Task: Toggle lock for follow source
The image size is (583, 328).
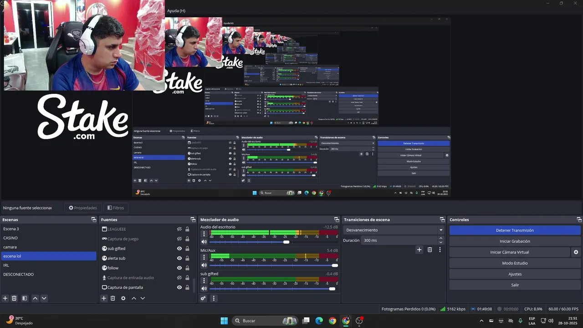Action: click(x=187, y=268)
